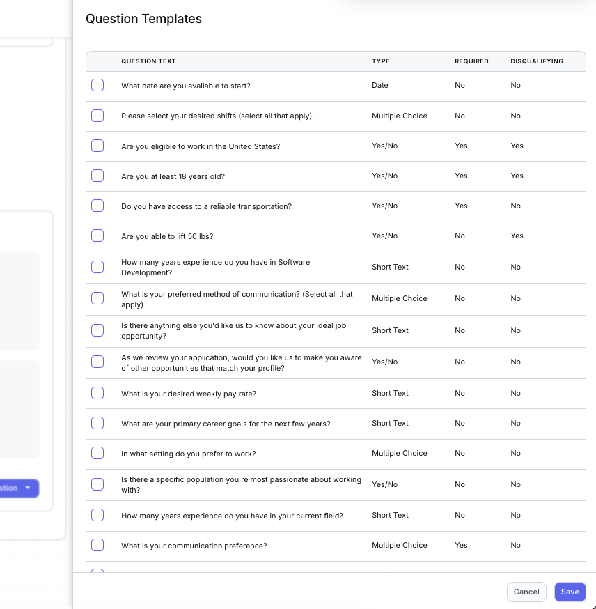Image resolution: width=596 pixels, height=609 pixels.
Task: Select the preferred method of communication checkbox
Action: pyautogui.click(x=97, y=298)
